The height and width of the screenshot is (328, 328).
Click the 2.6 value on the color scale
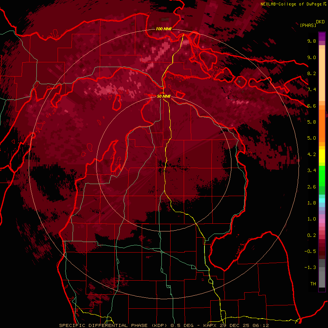[312, 187]
